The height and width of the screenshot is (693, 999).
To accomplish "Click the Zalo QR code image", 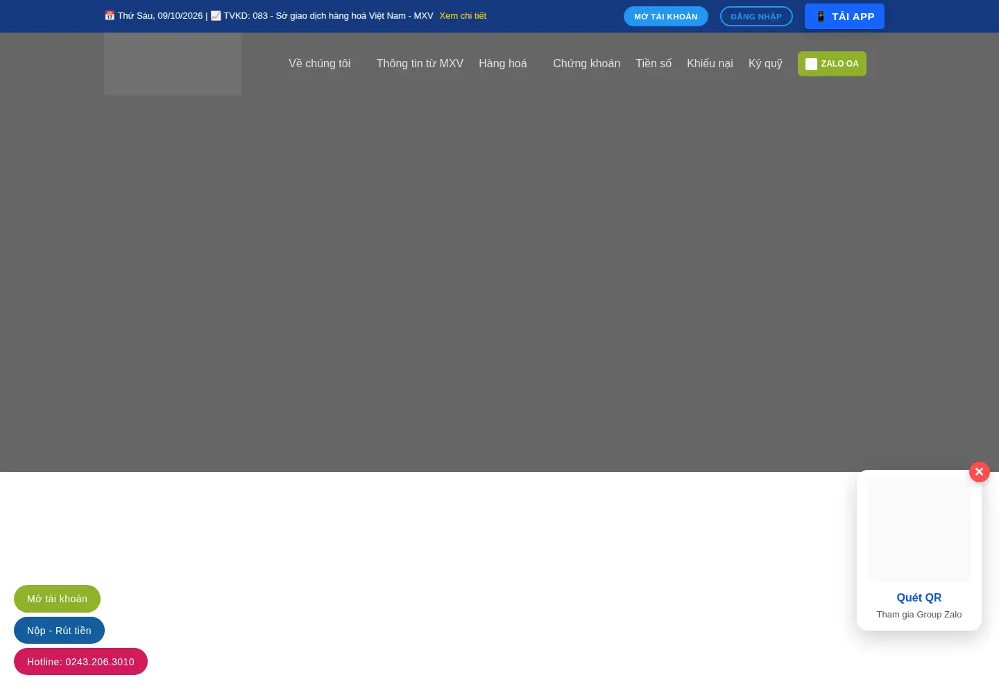I will [919, 530].
